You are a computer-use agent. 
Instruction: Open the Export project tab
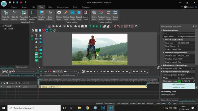[63, 7]
